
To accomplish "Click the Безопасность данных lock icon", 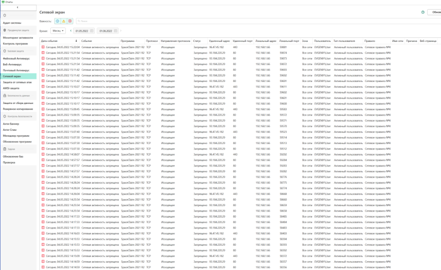I will [4, 96].
